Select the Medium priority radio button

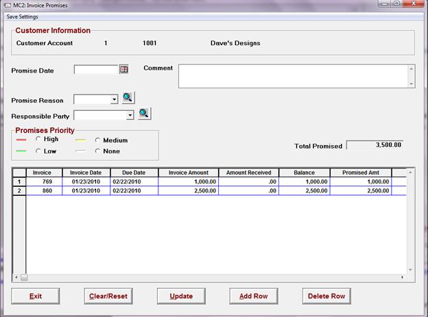tap(97, 140)
